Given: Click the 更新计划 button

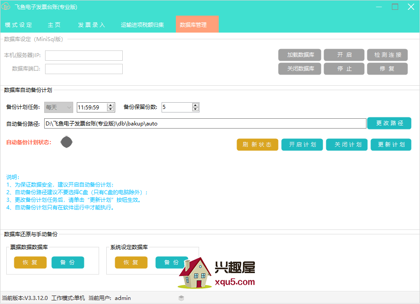Looking at the screenshot, I should (391, 145).
